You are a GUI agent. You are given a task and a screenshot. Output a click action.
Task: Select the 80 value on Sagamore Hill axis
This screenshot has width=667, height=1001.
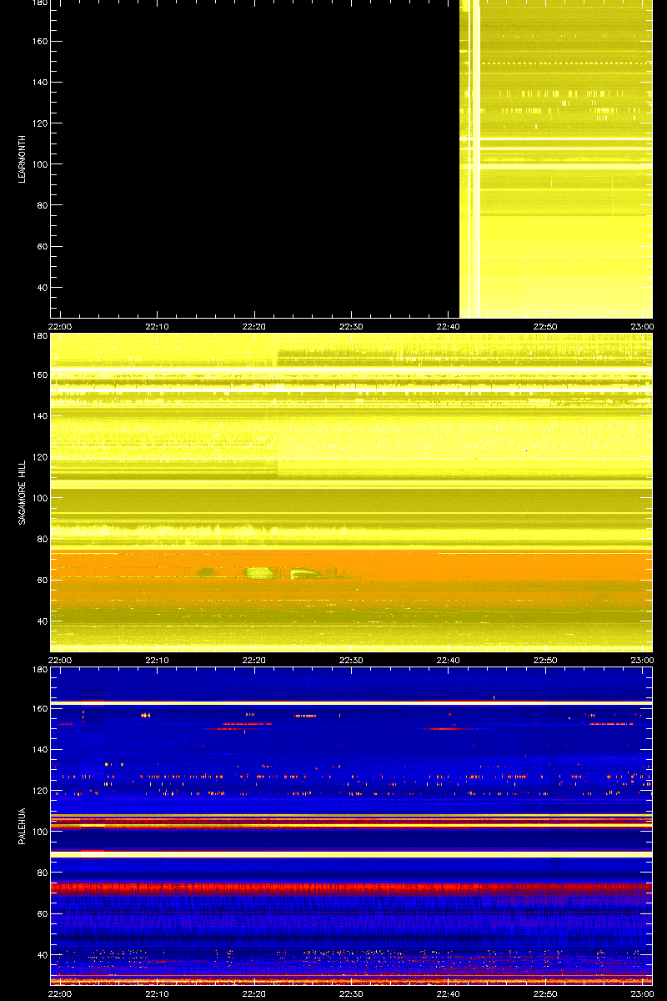click(42, 539)
